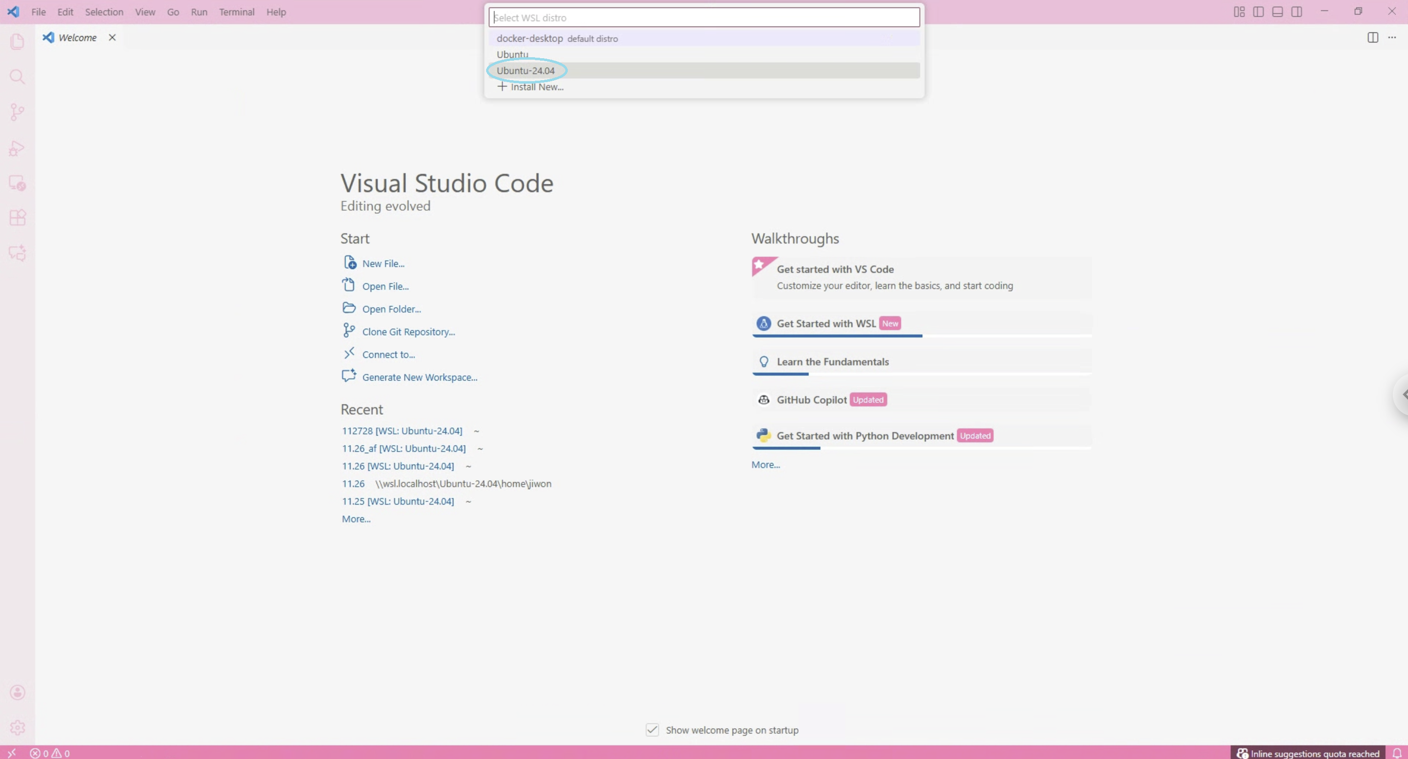Open Manage gear icon at bottom left
This screenshot has width=1408, height=759.
pyautogui.click(x=18, y=727)
